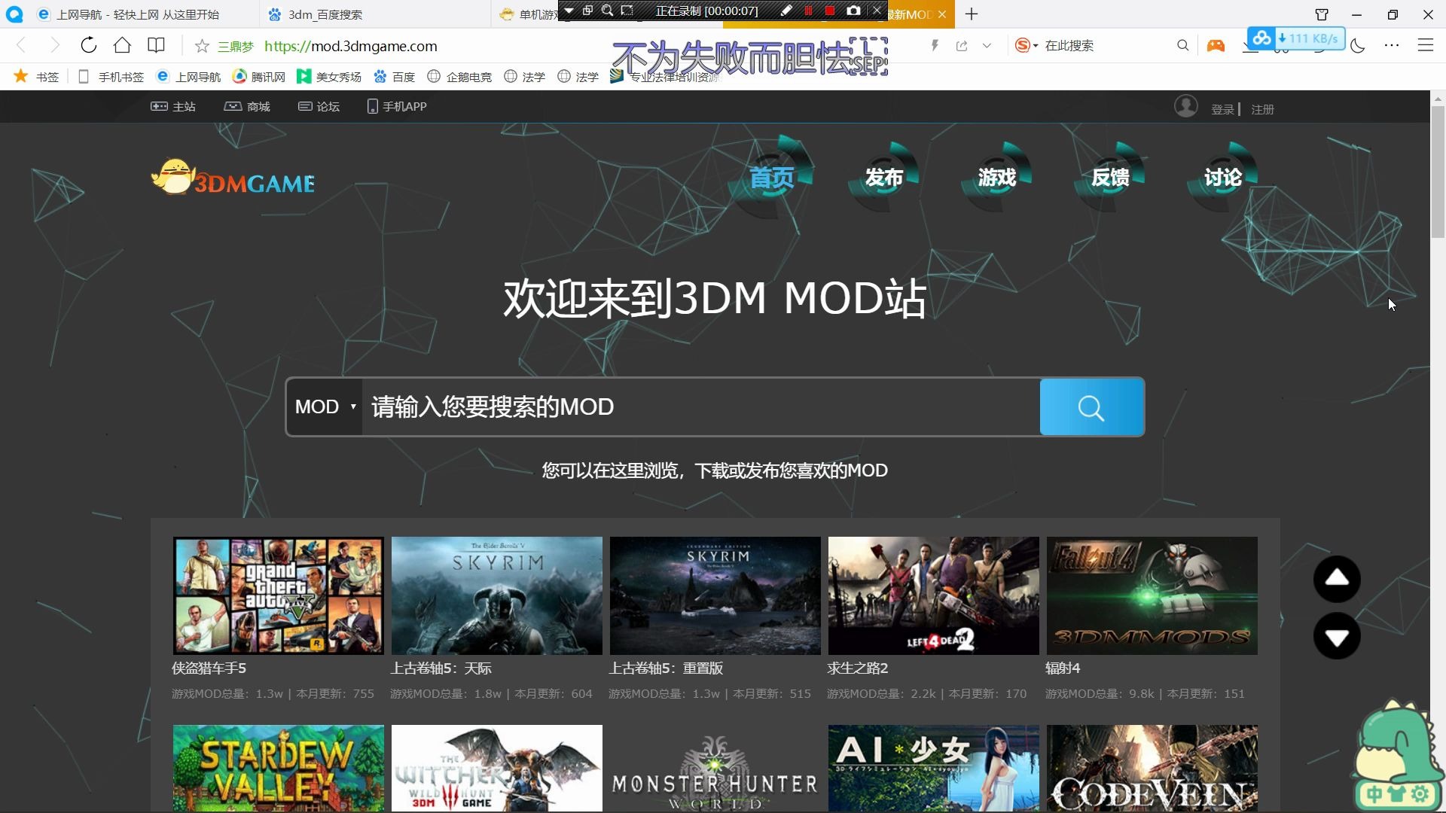Select the 发布 publish nav item

884,178
